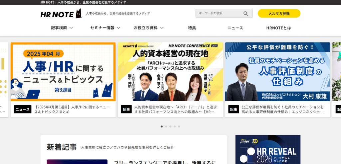
Task: Expand the 記事検索 dropdown menu
Action: tap(62, 28)
